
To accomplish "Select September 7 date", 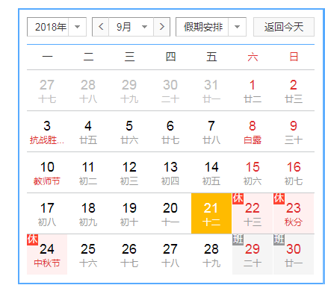I will (211, 131).
